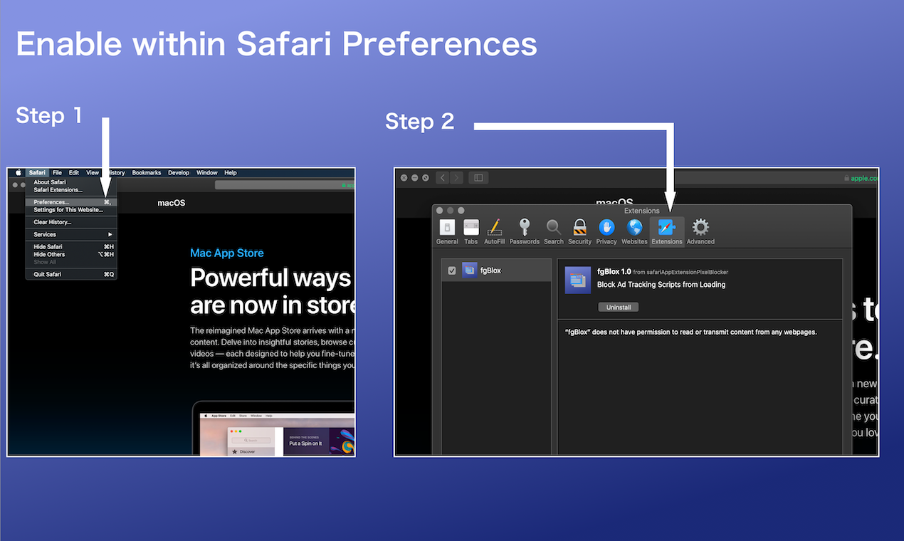The image size is (904, 541).
Task: Open the Develop menu
Action: point(179,172)
